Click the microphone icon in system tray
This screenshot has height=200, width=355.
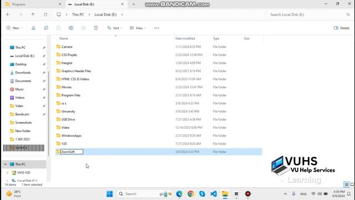(293, 194)
